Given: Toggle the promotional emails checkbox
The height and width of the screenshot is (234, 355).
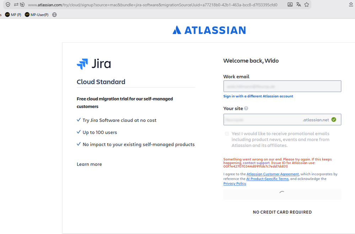Looking at the screenshot, I should click(x=227, y=134).
